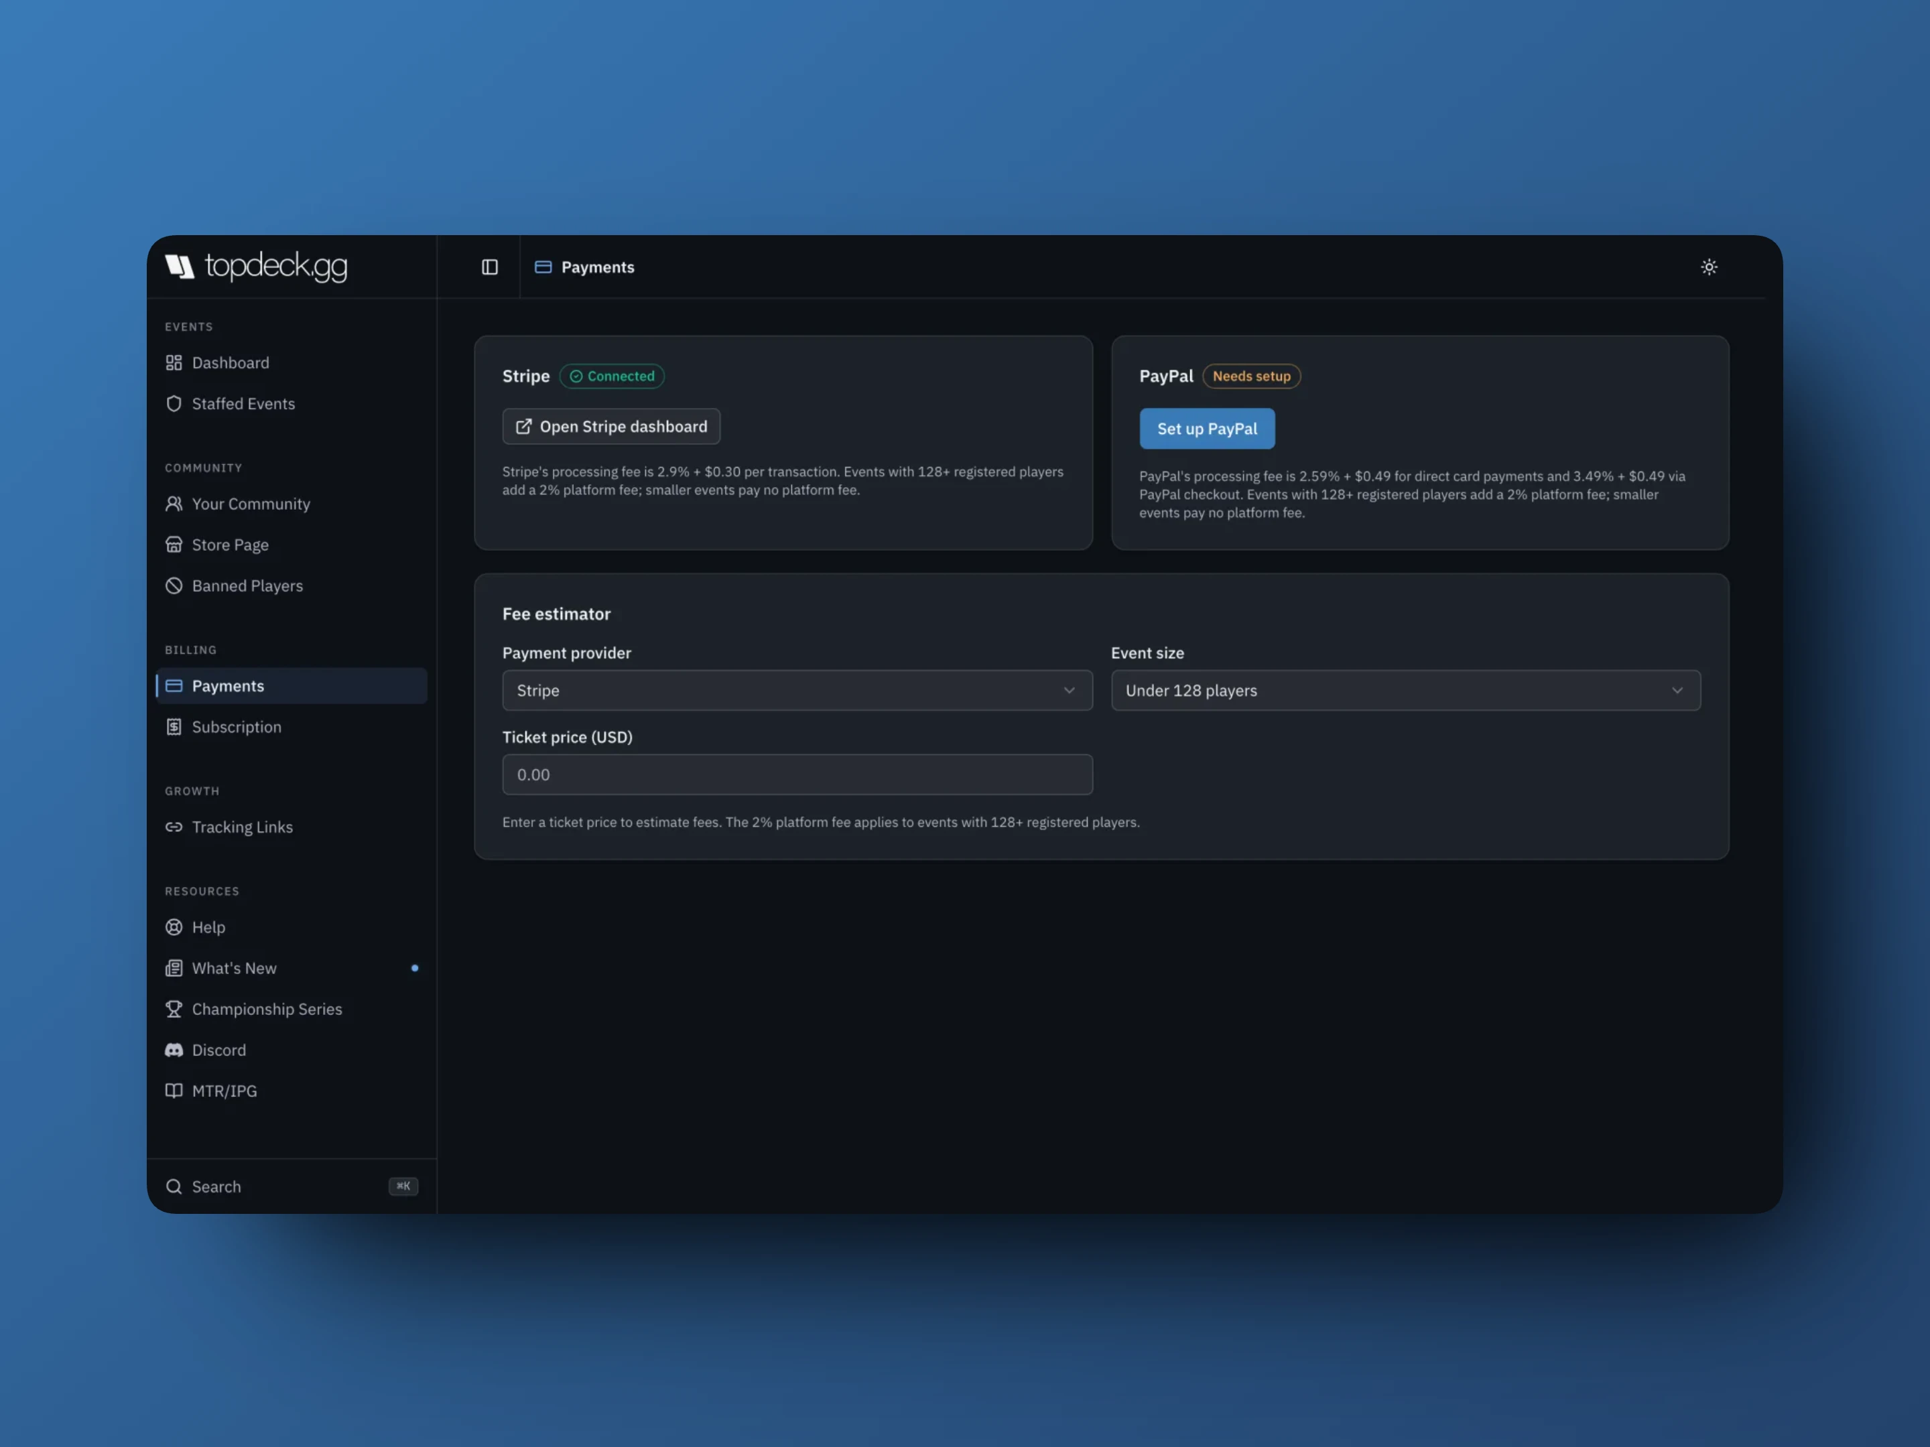The height and width of the screenshot is (1447, 1930).
Task: Click the Payments header title
Action: tap(598, 267)
